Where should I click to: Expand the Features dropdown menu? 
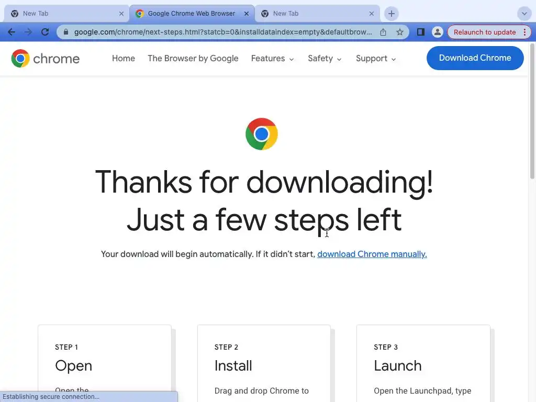tap(272, 59)
